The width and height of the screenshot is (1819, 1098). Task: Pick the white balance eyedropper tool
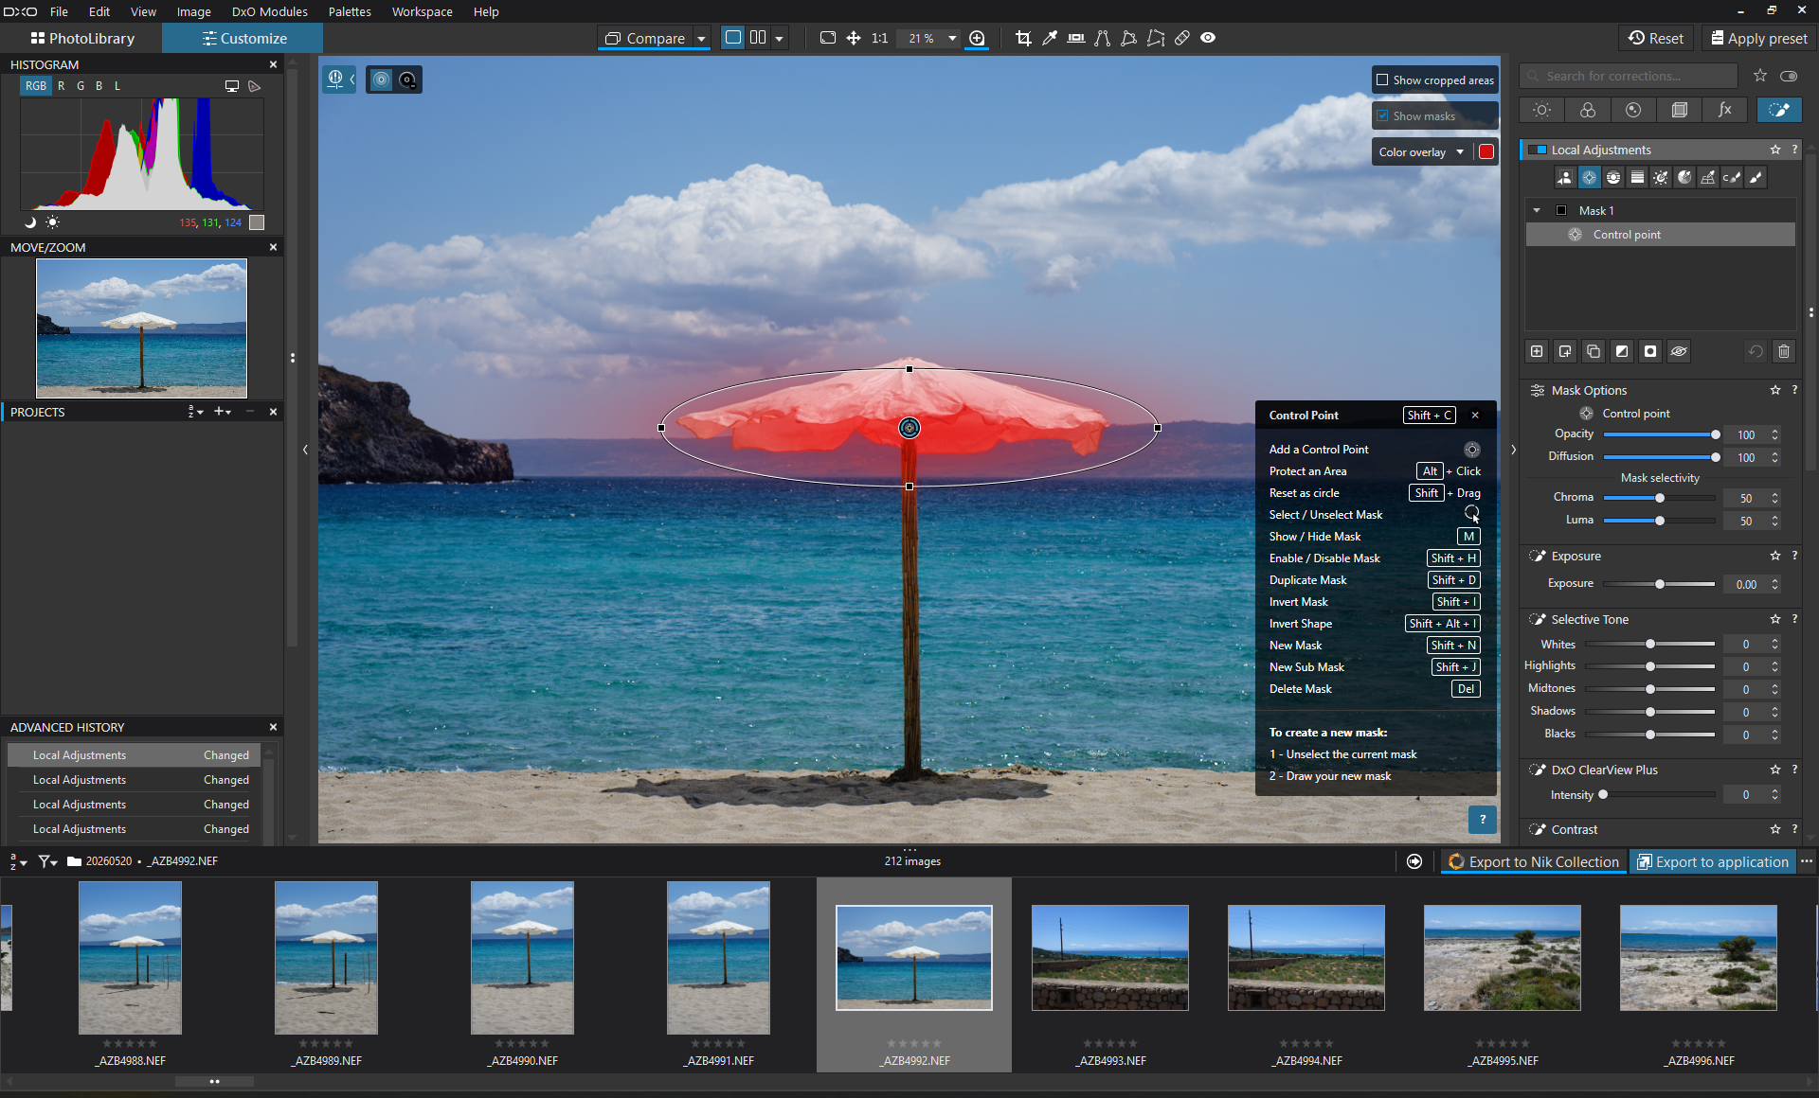[1050, 38]
